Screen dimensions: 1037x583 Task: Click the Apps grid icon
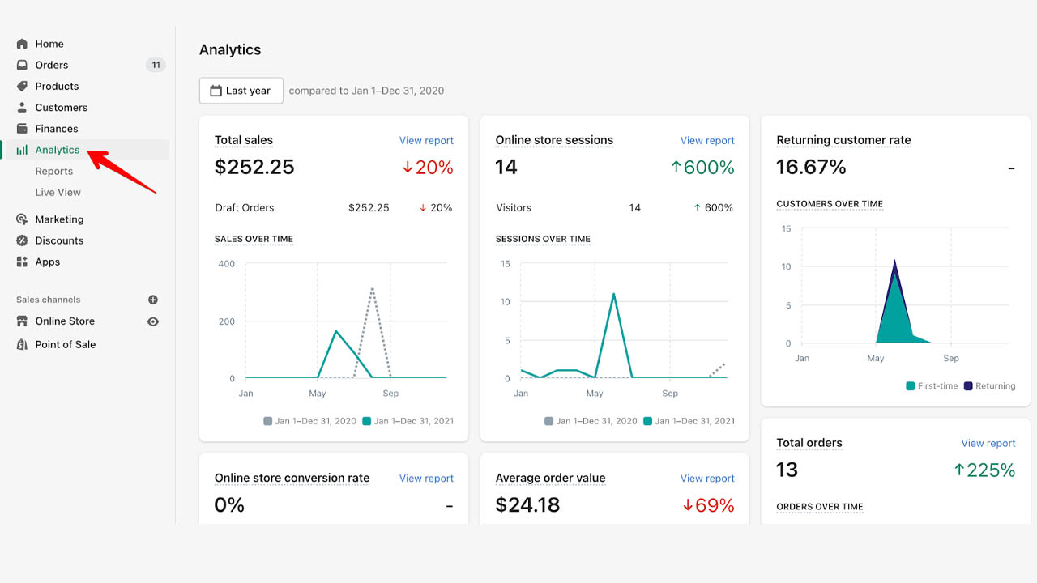22,262
